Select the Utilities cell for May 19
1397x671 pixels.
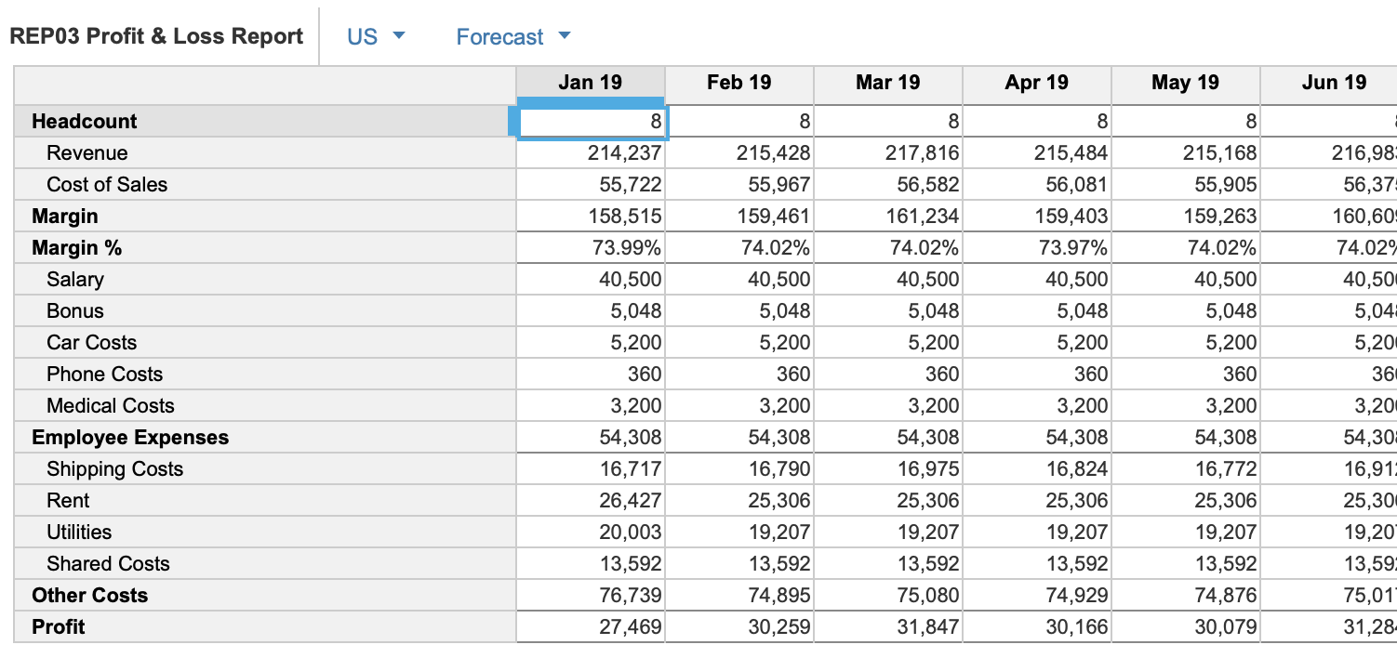[x=1187, y=533]
